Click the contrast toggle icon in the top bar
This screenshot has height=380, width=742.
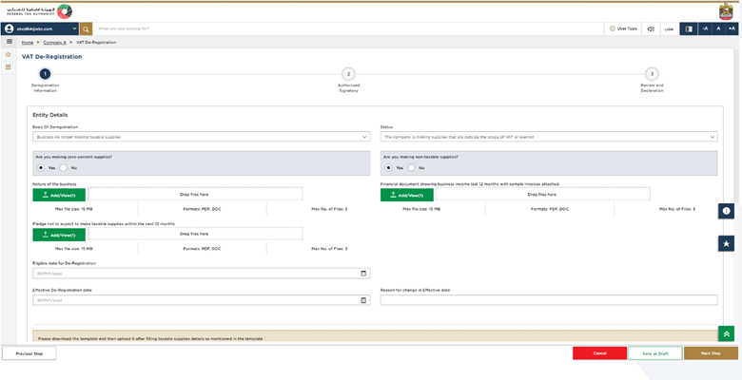(x=689, y=28)
